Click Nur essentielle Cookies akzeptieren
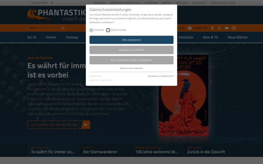 pyautogui.click(x=131, y=60)
